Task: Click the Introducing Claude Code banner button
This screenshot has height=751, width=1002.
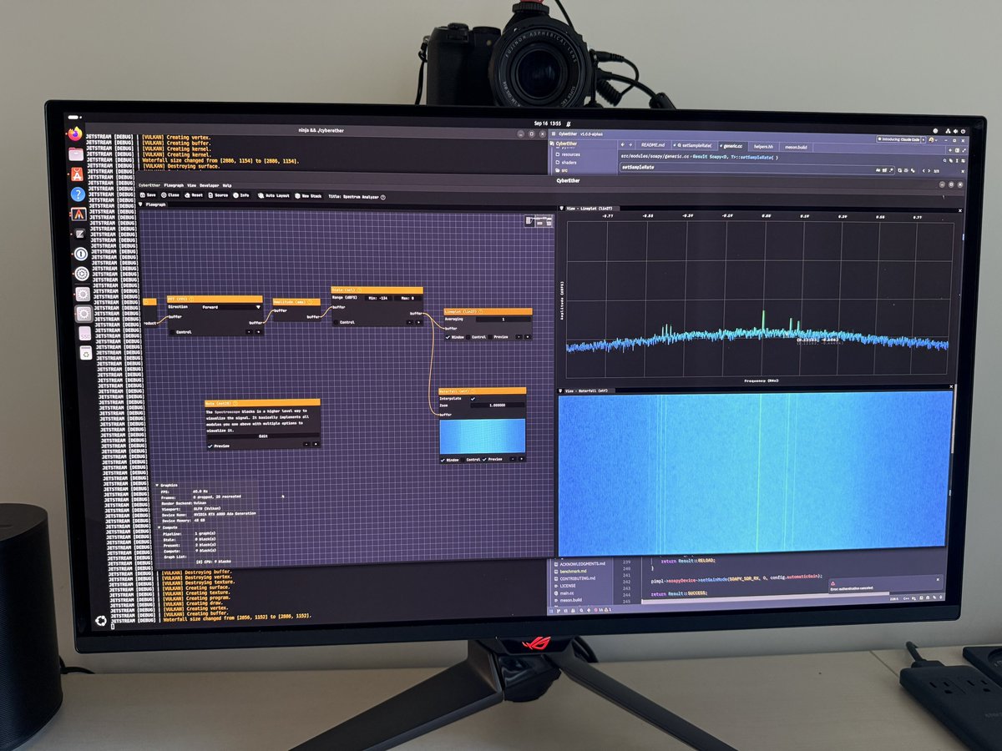Action: pyautogui.click(x=901, y=139)
